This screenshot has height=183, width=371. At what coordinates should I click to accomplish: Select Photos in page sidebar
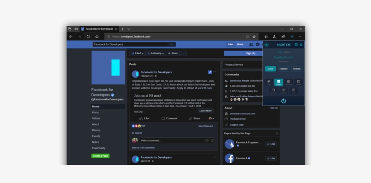tap(96, 130)
